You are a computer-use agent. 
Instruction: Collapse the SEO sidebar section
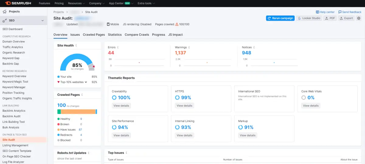click(43, 21)
